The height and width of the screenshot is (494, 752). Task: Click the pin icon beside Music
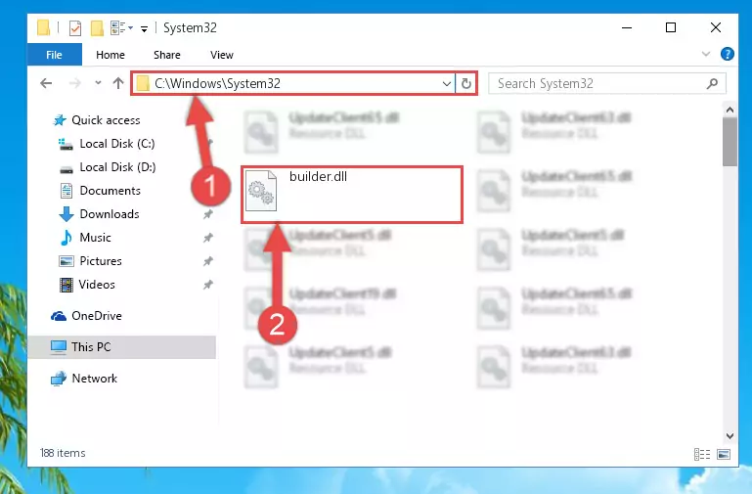207,238
